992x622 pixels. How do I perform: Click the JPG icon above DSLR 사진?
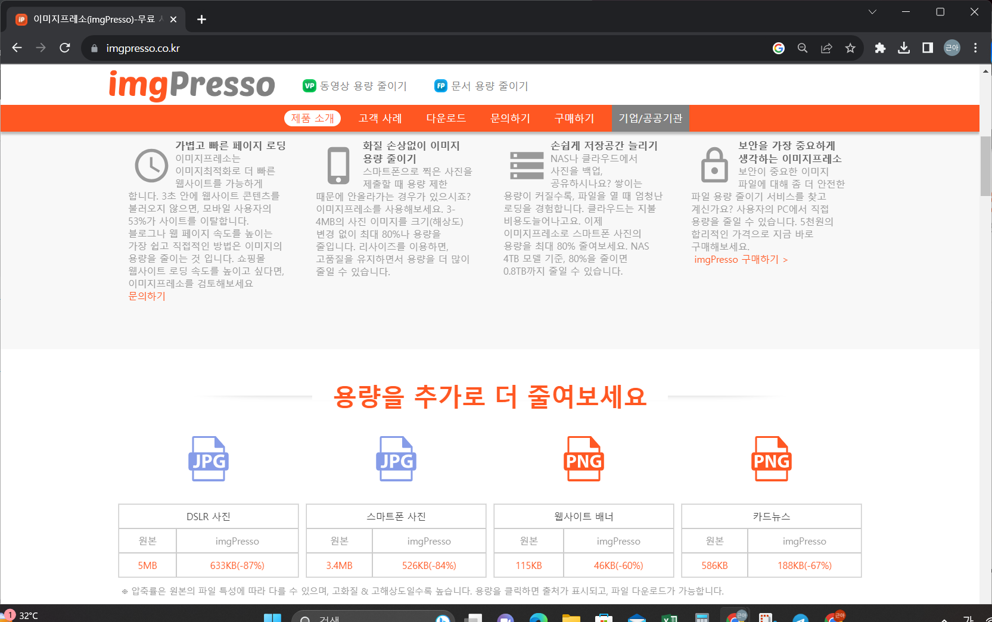pos(209,459)
